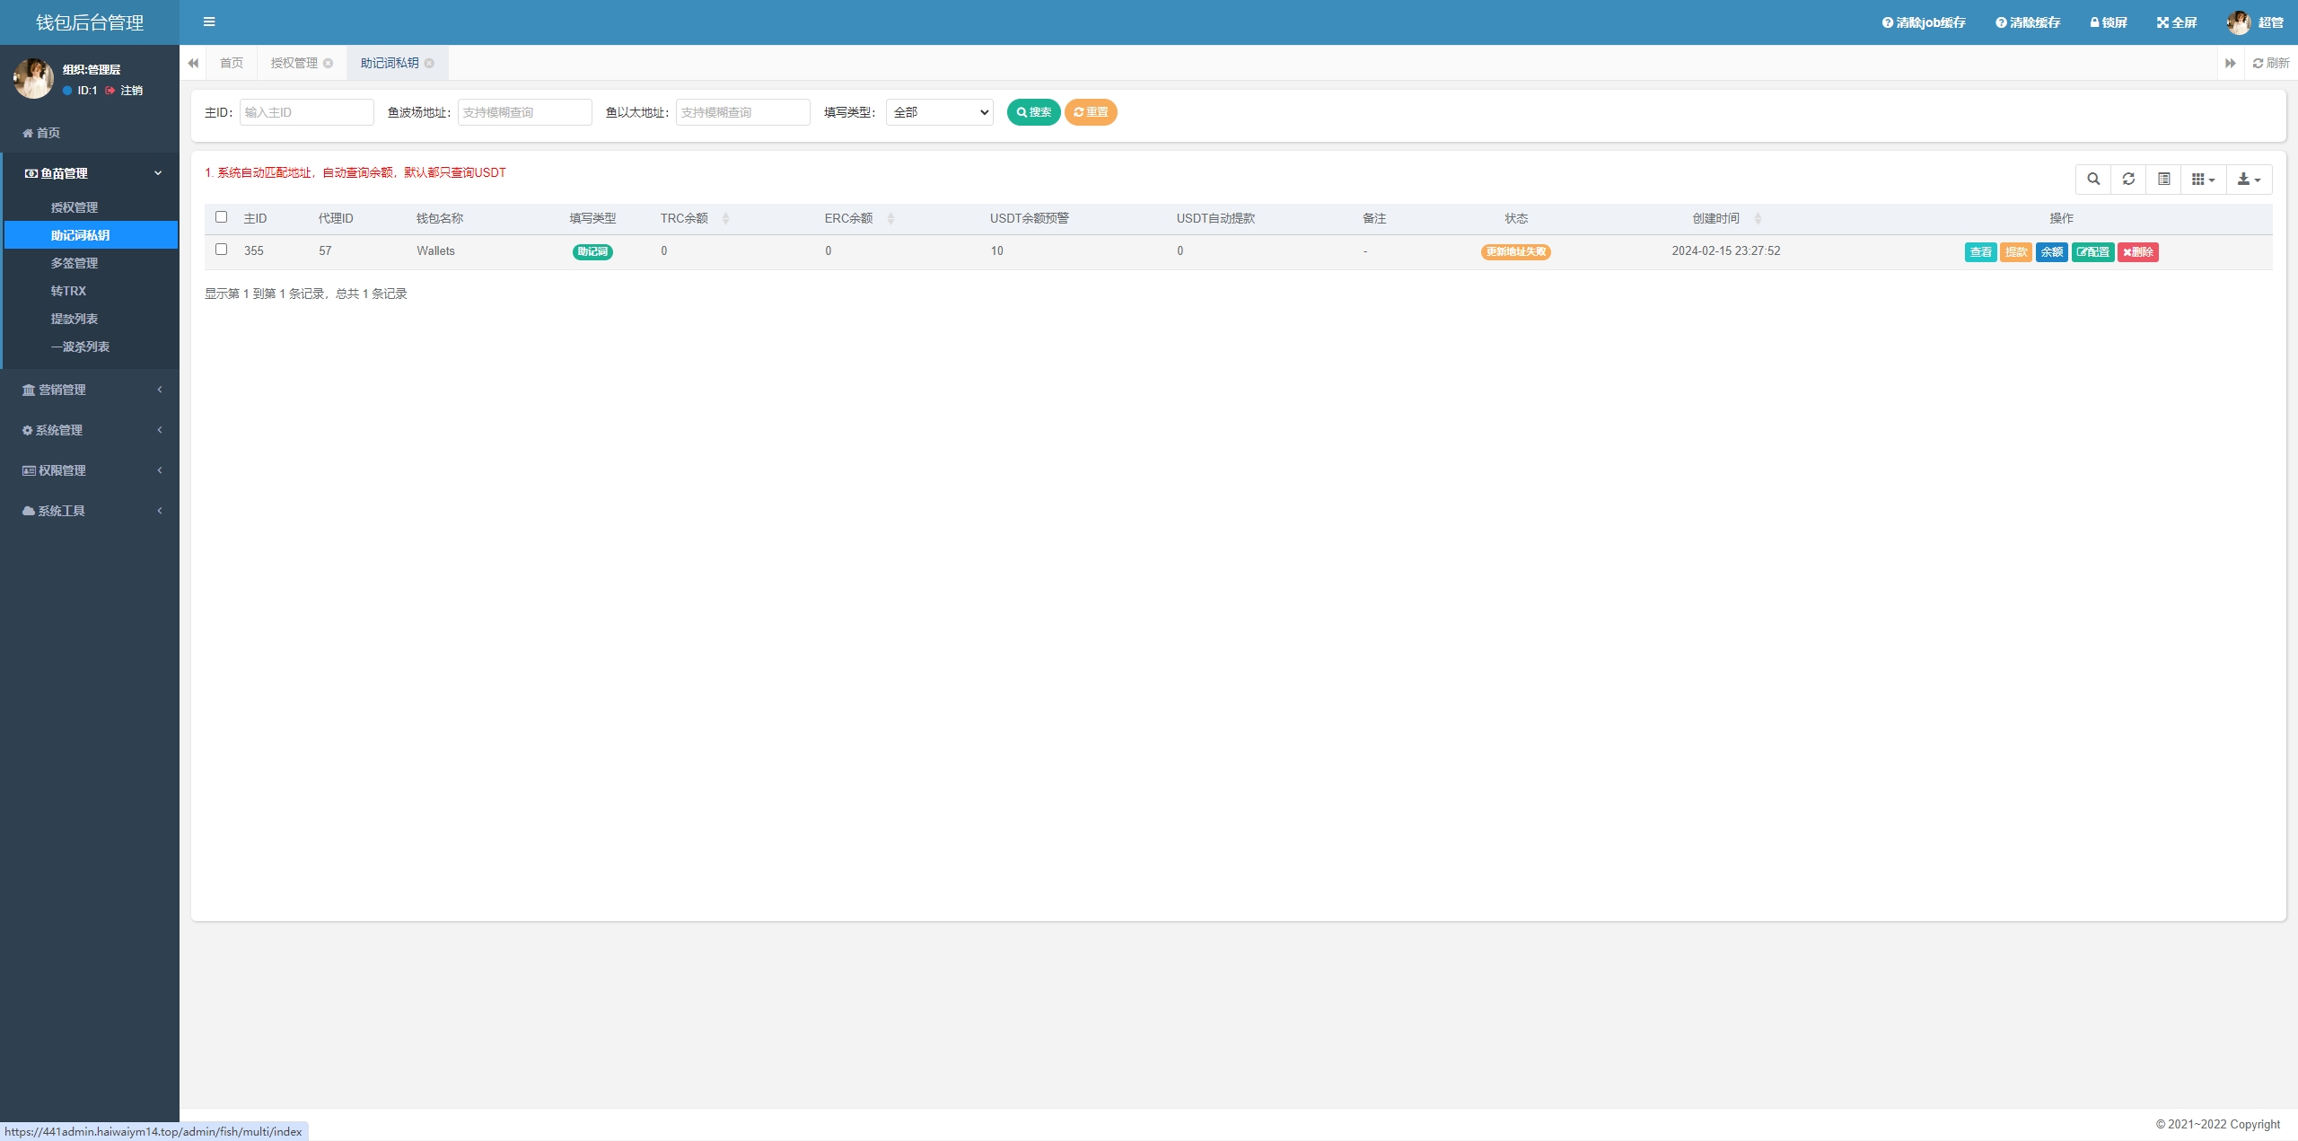Click the hamburger sidebar toggle icon
This screenshot has height=1141, width=2298.
tap(209, 22)
